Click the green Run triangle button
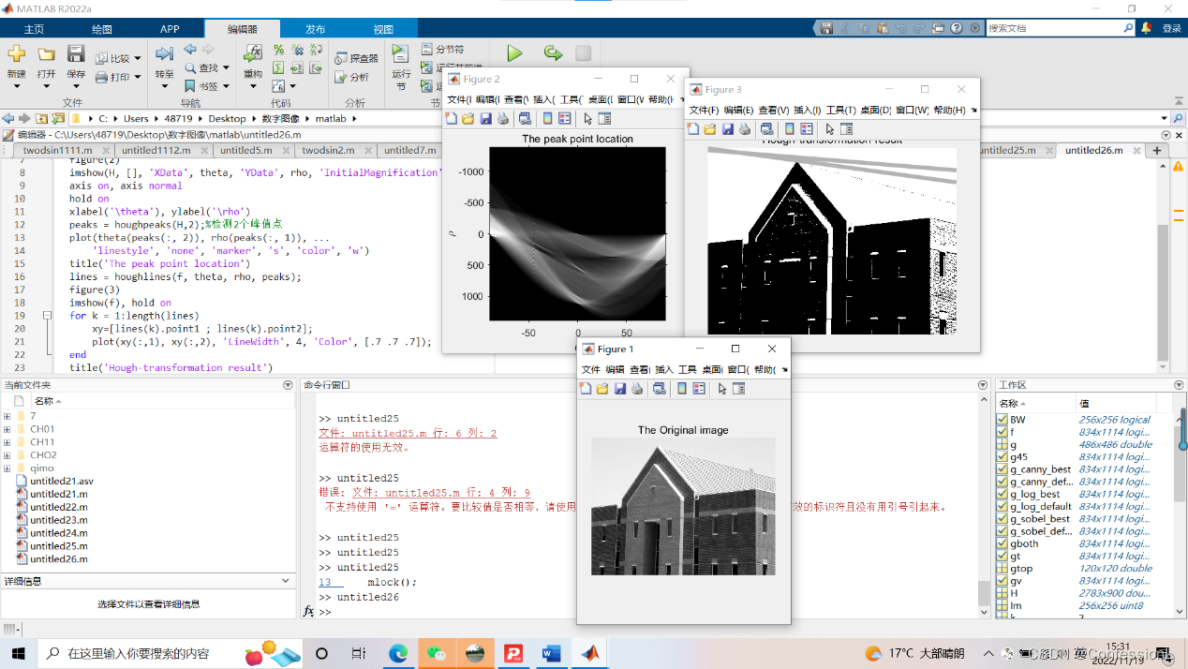The image size is (1188, 669). pos(514,54)
